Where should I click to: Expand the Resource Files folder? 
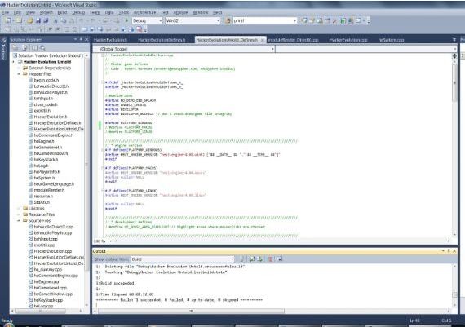point(19,214)
